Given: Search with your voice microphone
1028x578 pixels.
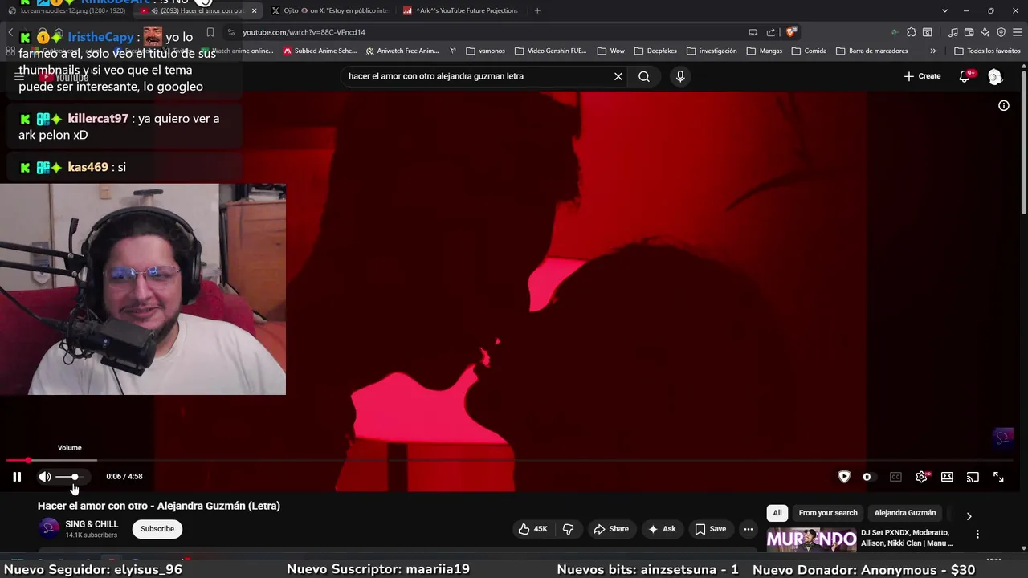Looking at the screenshot, I should (x=680, y=76).
